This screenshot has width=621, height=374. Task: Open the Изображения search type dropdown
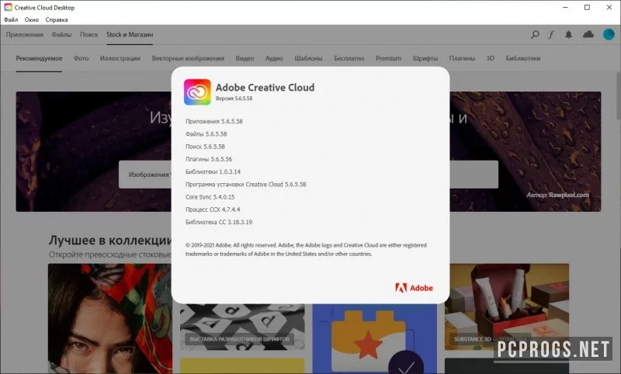coord(149,174)
